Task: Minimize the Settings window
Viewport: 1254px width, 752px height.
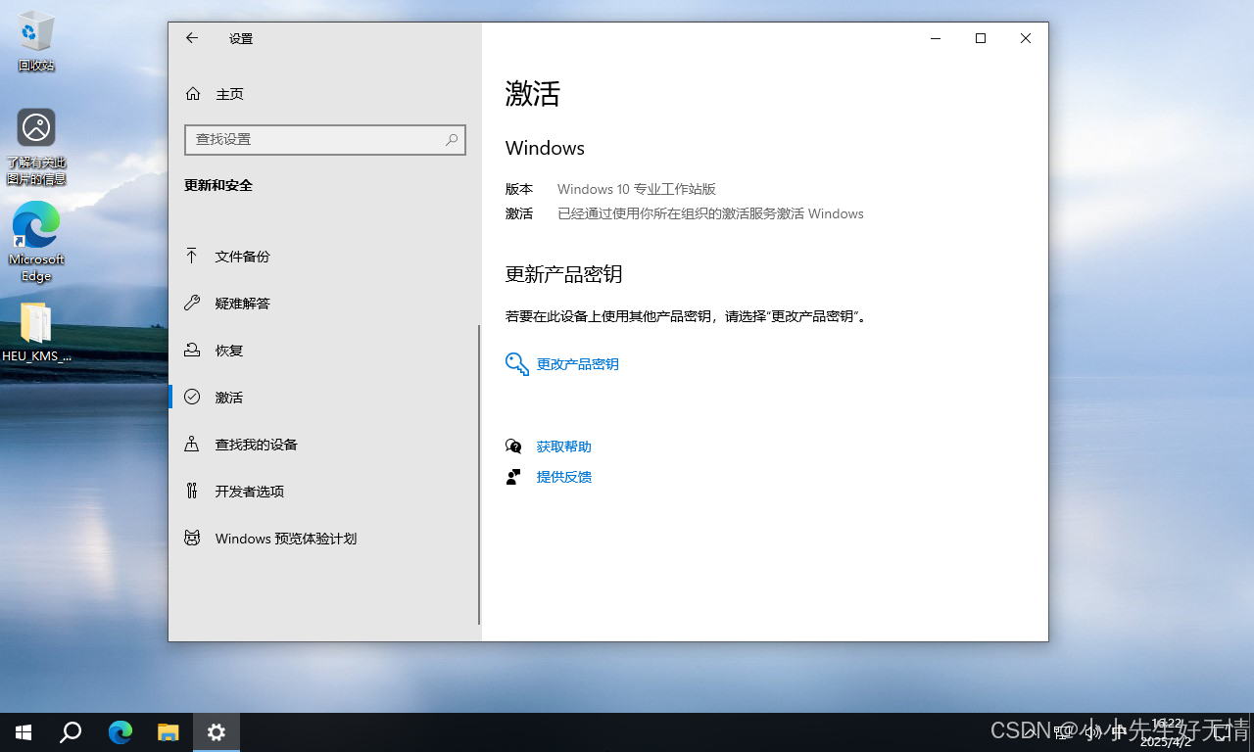Action: (936, 38)
